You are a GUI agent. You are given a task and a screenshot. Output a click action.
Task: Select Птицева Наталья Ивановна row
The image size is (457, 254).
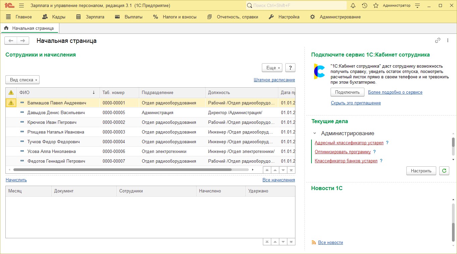tap(150, 132)
